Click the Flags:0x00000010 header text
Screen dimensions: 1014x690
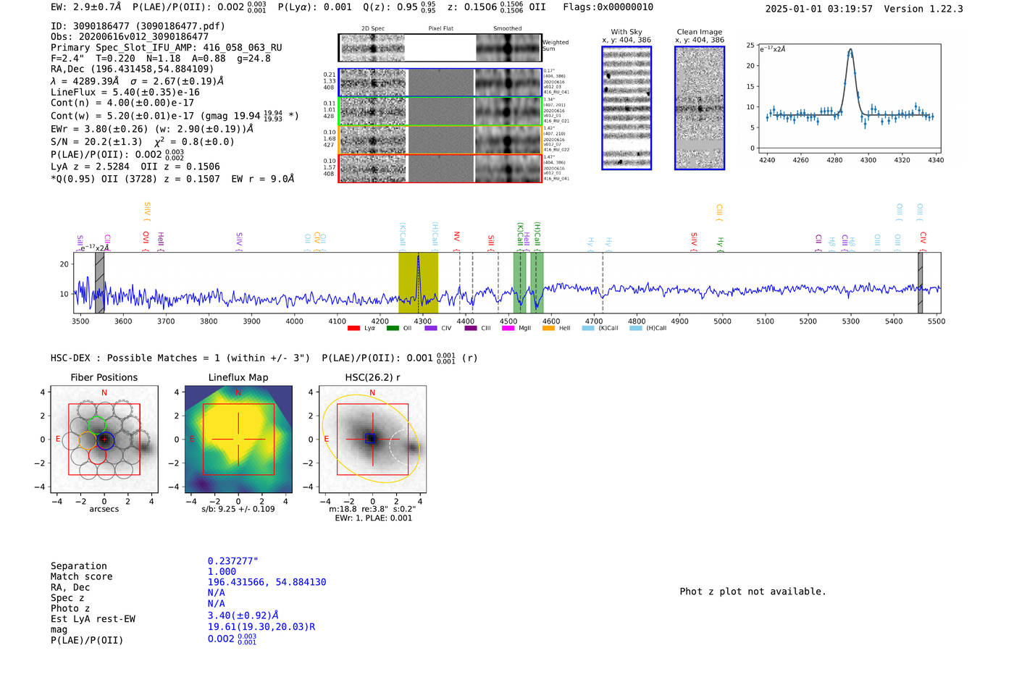(x=608, y=7)
